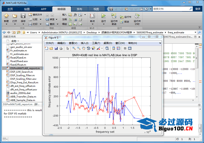
Task: Run the script with green Run icon
Action: pos(104,16)
